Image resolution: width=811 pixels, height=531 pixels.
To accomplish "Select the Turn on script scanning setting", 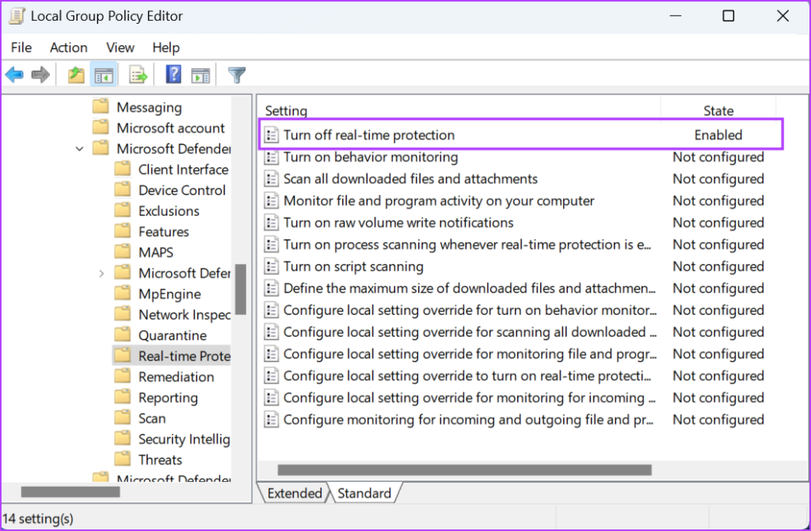I will 353,266.
